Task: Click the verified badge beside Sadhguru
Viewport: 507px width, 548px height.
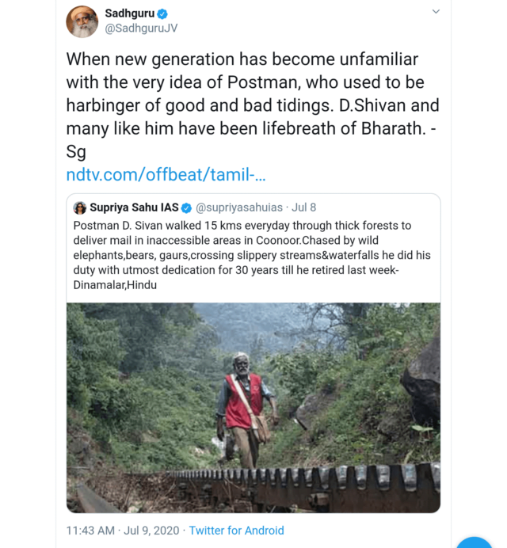Action: click(162, 14)
